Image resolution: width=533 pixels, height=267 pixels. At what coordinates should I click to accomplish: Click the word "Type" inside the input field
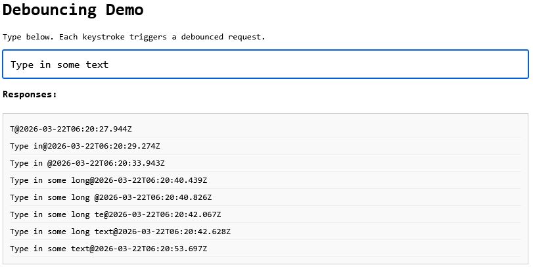click(22, 64)
